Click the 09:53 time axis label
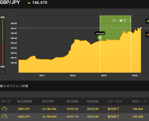 (x=135, y=76)
